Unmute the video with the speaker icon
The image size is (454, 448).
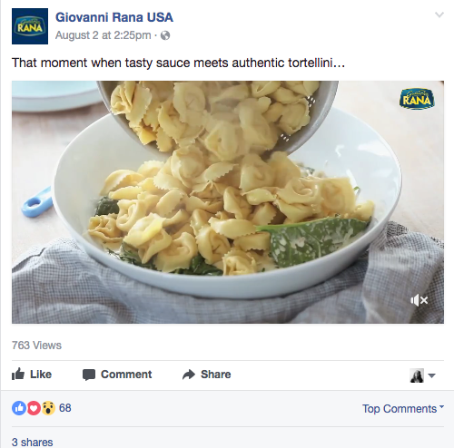pyautogui.click(x=419, y=300)
